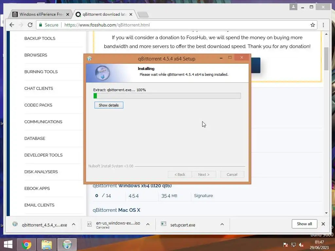Expand options for qbittorrent exe download

click(74, 224)
